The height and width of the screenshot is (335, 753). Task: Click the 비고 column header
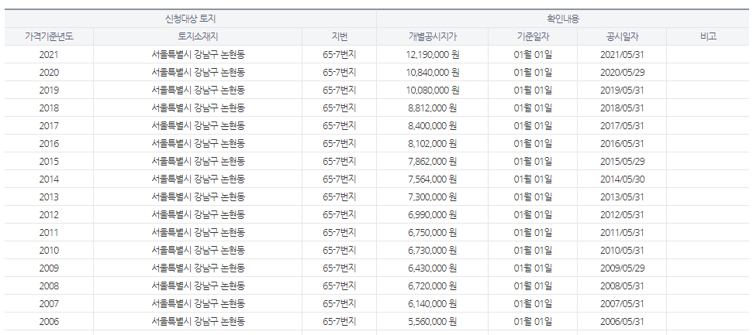(x=708, y=36)
